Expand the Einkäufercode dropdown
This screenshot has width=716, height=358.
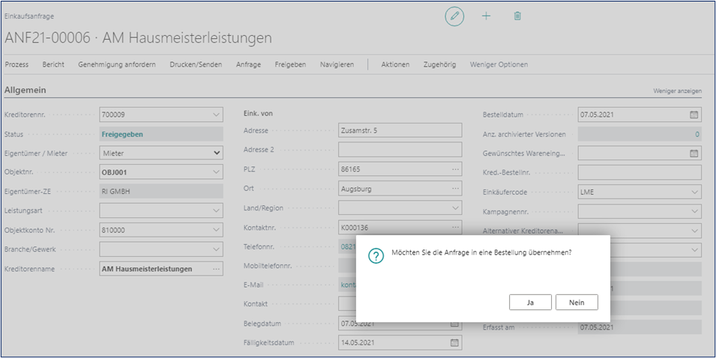[694, 192]
